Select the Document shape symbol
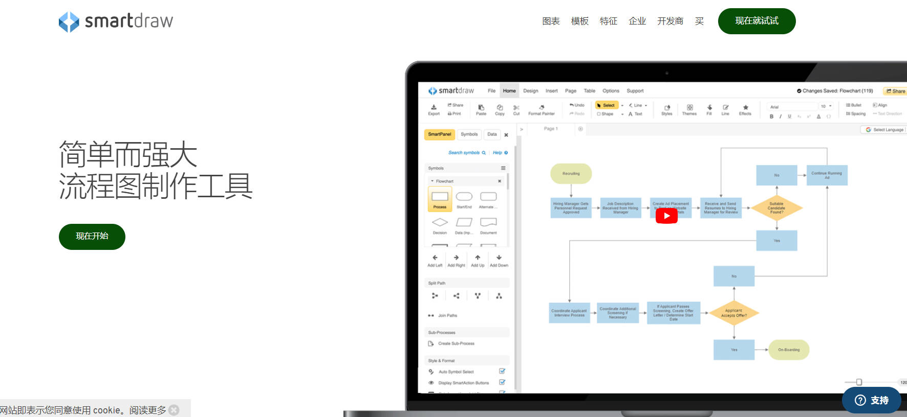 click(x=488, y=225)
